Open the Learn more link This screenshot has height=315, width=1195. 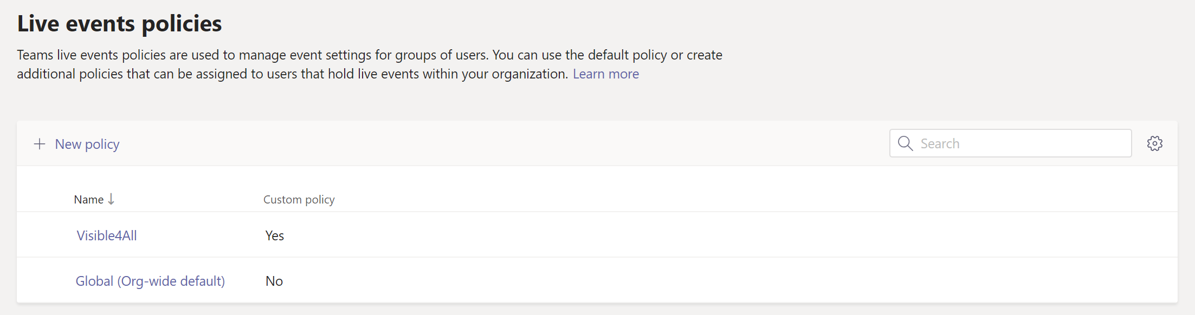pyautogui.click(x=605, y=74)
